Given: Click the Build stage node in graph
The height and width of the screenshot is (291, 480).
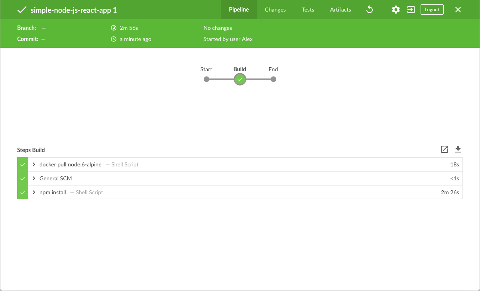Looking at the screenshot, I should pyautogui.click(x=240, y=79).
